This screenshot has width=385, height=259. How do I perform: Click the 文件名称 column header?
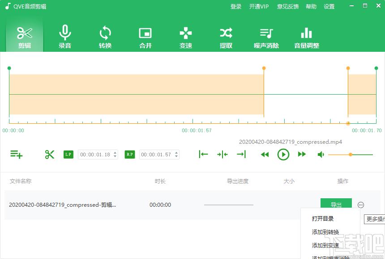[21, 181]
